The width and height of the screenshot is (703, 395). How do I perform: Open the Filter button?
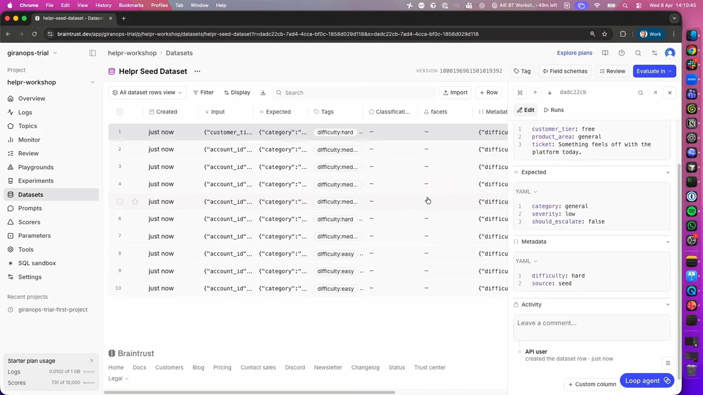tap(203, 93)
